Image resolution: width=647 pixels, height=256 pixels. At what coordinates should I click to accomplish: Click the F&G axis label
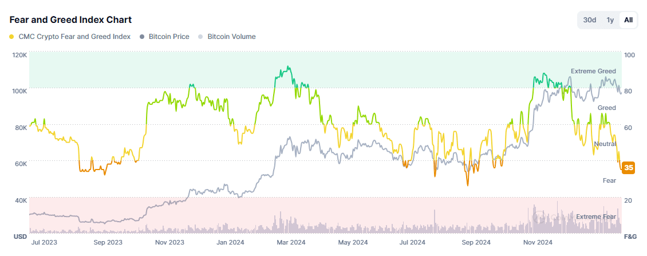pyautogui.click(x=630, y=237)
